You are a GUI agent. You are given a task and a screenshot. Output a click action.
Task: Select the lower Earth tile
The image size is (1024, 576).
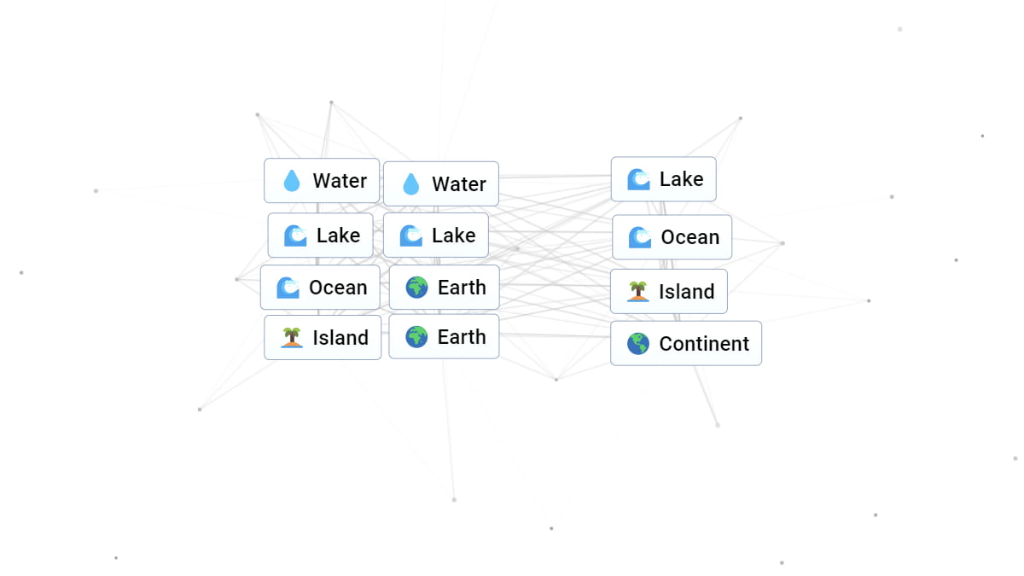[x=444, y=336]
